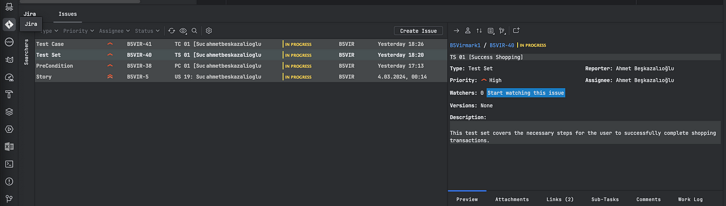726x206 pixels.
Task: Click the change priority arrows icon
Action: 479,31
